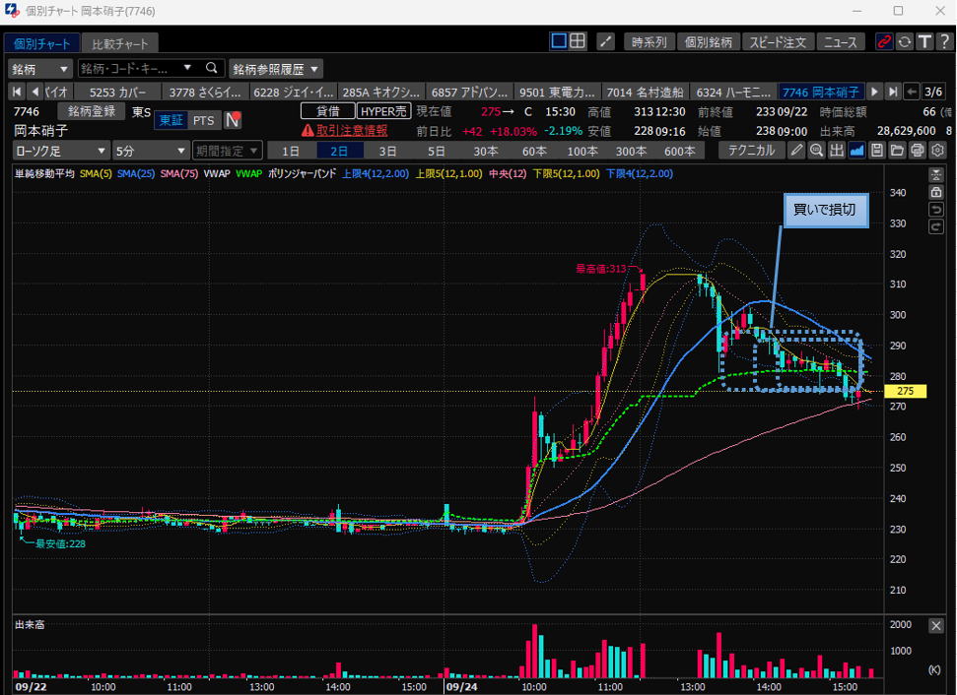Click the red link chain icon
Viewport: 957px width, 695px height.
click(884, 41)
